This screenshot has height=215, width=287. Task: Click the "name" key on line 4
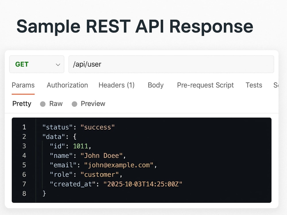[61, 156]
